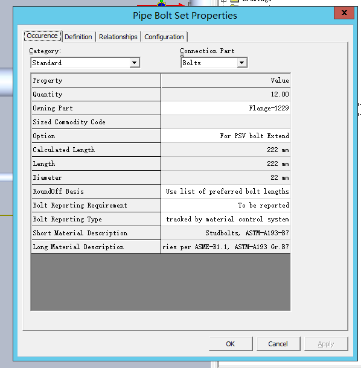Click the For PSV bolt Extend value
361x368 pixels.
[x=226, y=136]
